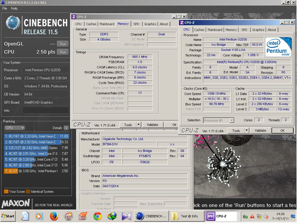Image resolution: width=298 pixels, height=224 pixels.
Task: Open Internet Download Manager taskbar icon
Action: click(112, 216)
